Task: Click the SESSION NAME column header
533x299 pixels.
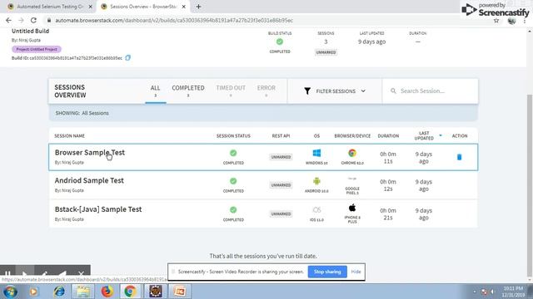Action: coord(69,135)
